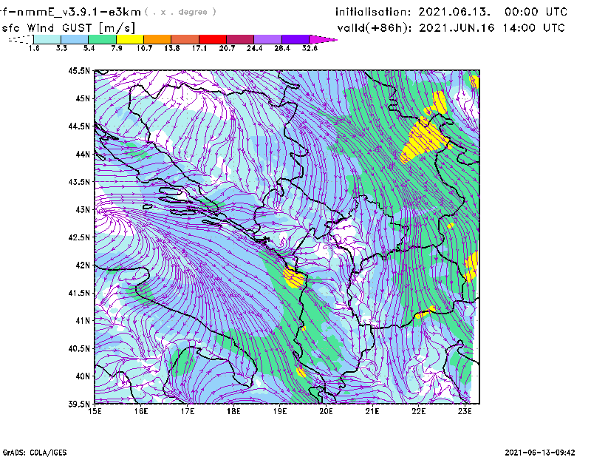Click the light cyan 1.6–3.3 legend swatch

tap(47, 39)
